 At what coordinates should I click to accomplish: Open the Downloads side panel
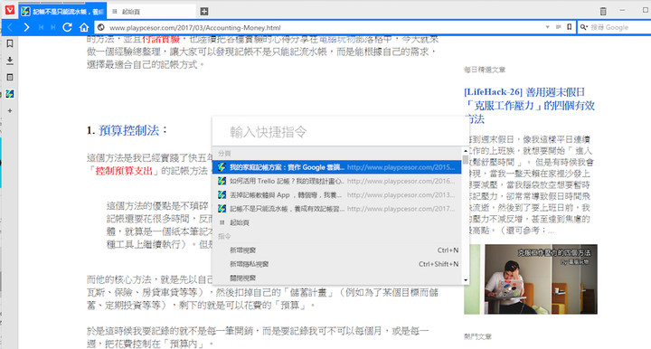[x=10, y=61]
